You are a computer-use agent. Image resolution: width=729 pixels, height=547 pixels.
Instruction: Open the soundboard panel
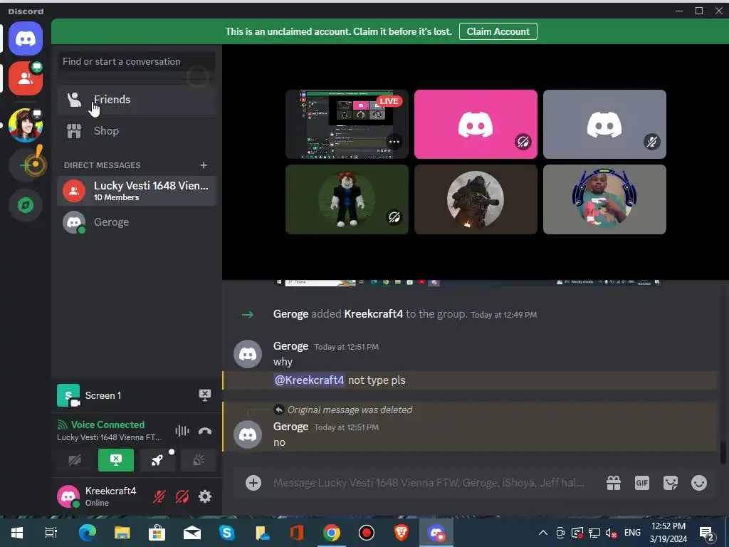click(199, 461)
